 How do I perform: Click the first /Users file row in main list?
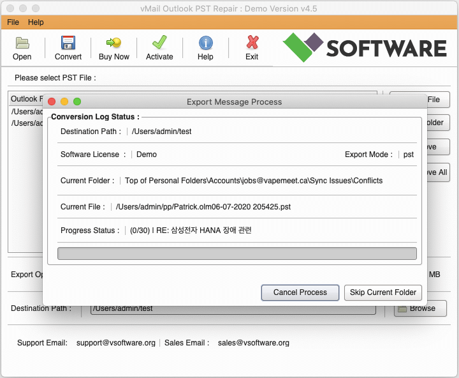(27, 112)
